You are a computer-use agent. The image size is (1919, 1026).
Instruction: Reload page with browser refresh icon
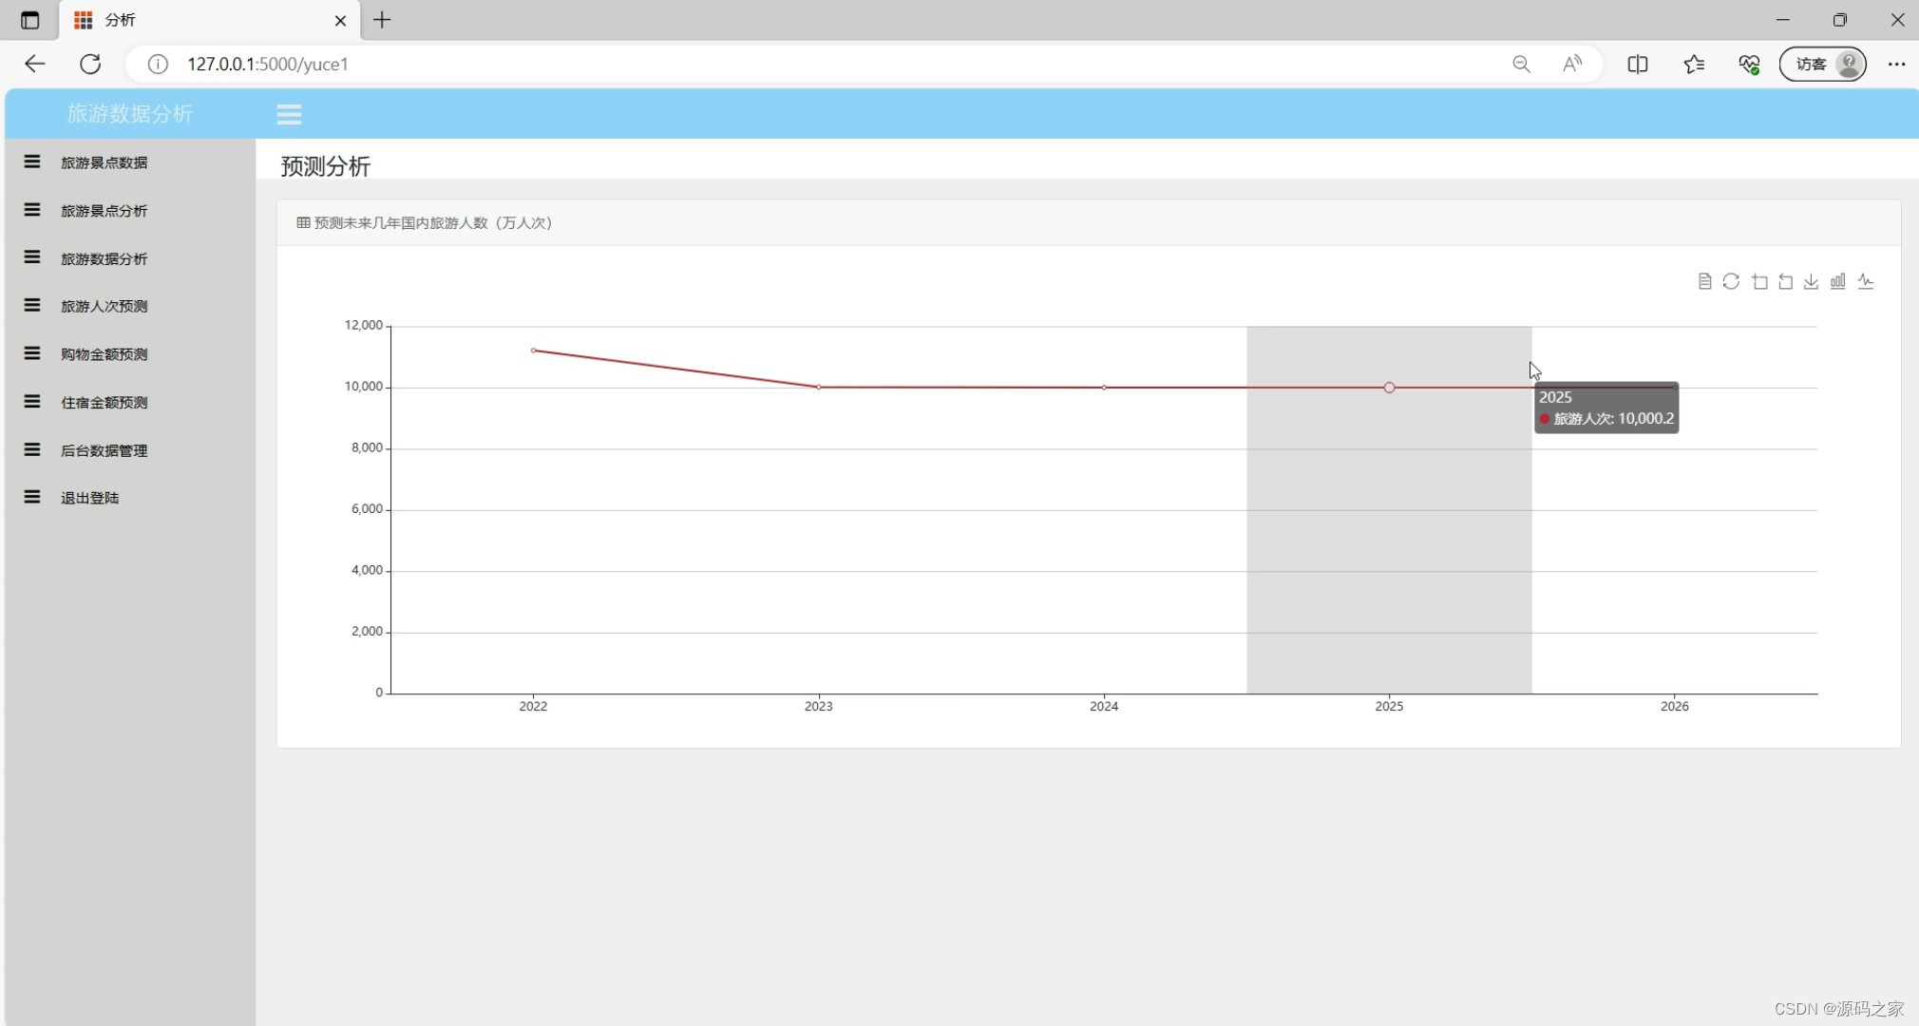90,64
